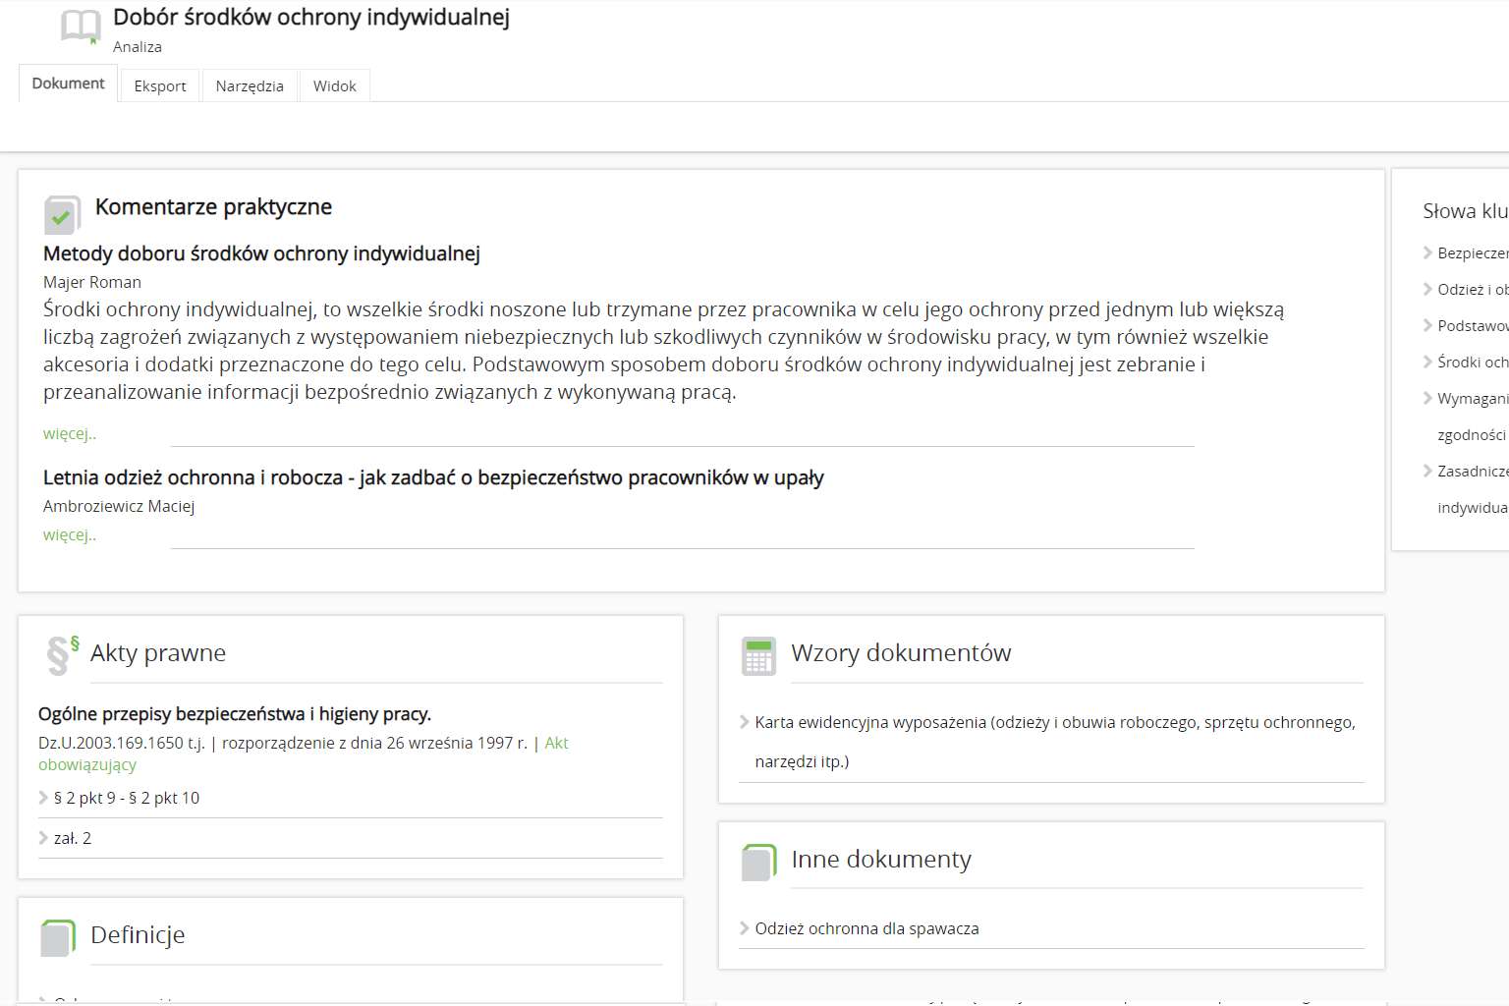
Task: Click chevron beside zał. 2 entry
Action: (43, 838)
